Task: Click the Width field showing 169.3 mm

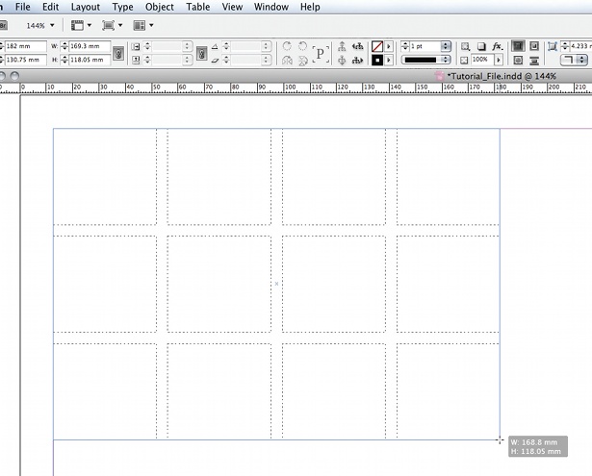Action: (90, 46)
